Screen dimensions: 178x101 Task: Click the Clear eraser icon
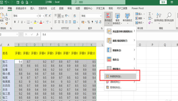pyautogui.click(x=150, y=23)
